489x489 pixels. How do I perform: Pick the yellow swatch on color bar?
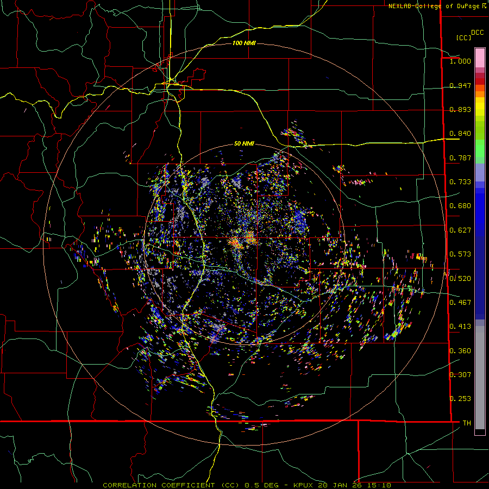tap(480, 107)
